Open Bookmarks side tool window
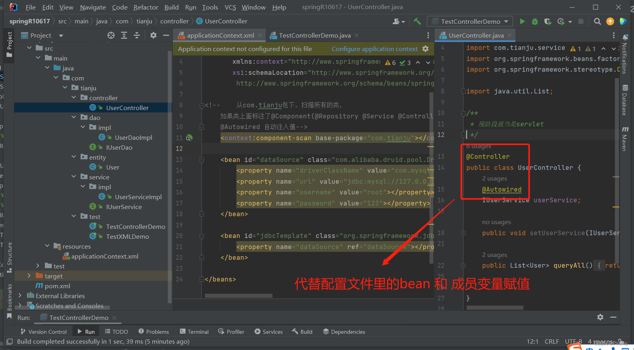The height and width of the screenshot is (350, 634). point(10,301)
